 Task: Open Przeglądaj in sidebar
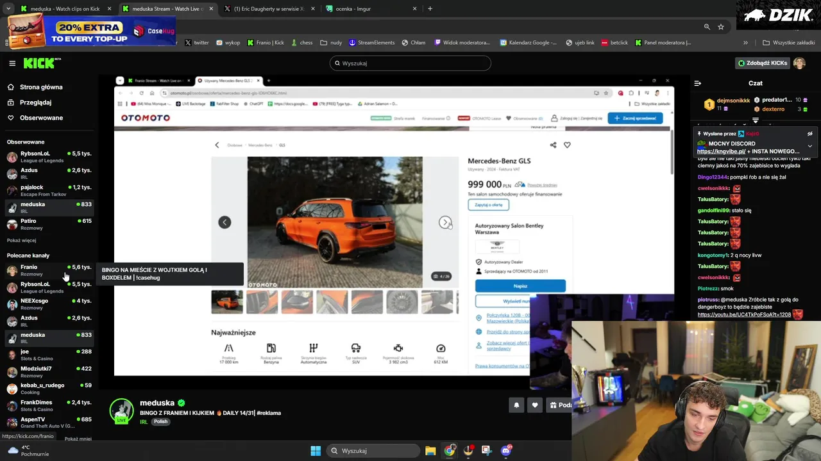(x=35, y=102)
